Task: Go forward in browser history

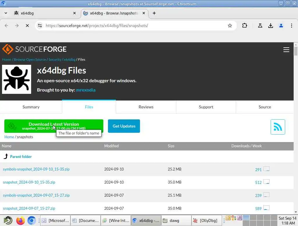Action: point(17,26)
